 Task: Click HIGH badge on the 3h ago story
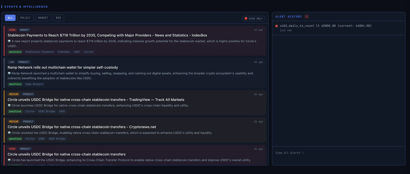click(x=12, y=149)
